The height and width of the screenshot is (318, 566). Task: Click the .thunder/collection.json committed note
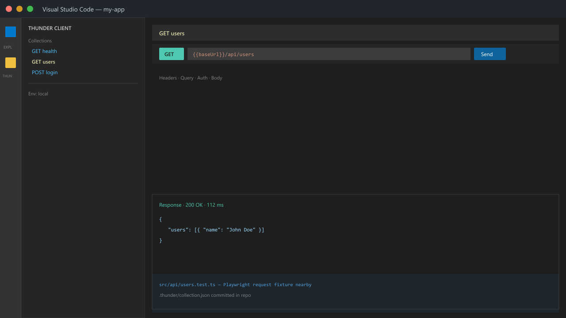click(x=205, y=295)
